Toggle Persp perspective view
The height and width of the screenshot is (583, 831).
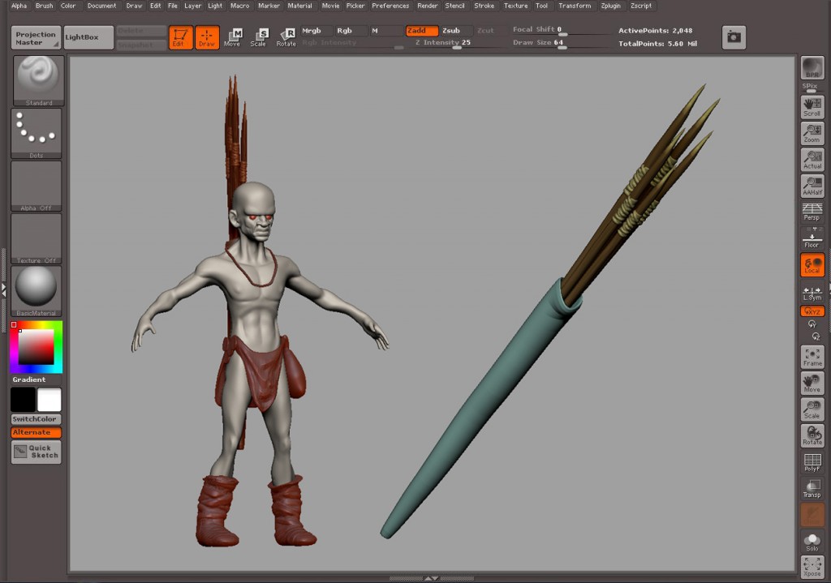(812, 212)
